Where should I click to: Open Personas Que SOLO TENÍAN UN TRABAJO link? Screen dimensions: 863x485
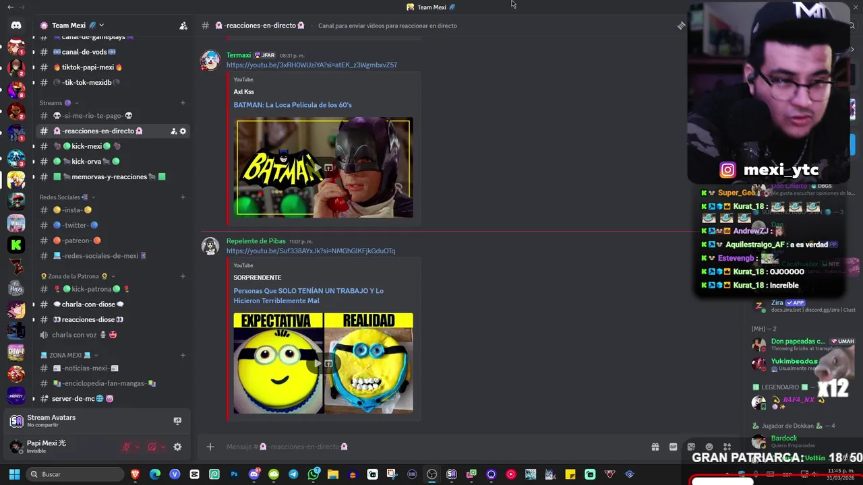click(x=308, y=296)
